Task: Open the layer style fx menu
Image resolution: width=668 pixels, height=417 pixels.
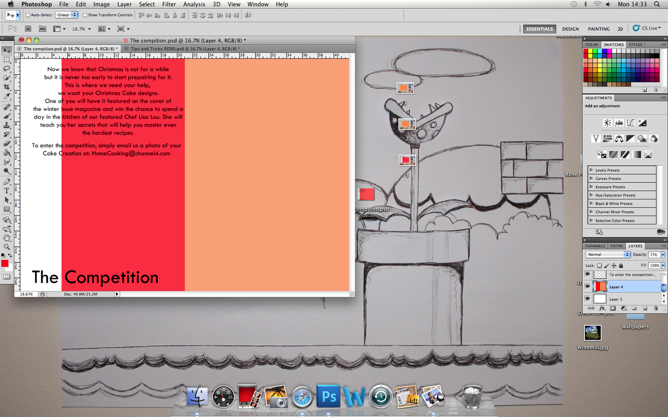Action: (x=602, y=309)
